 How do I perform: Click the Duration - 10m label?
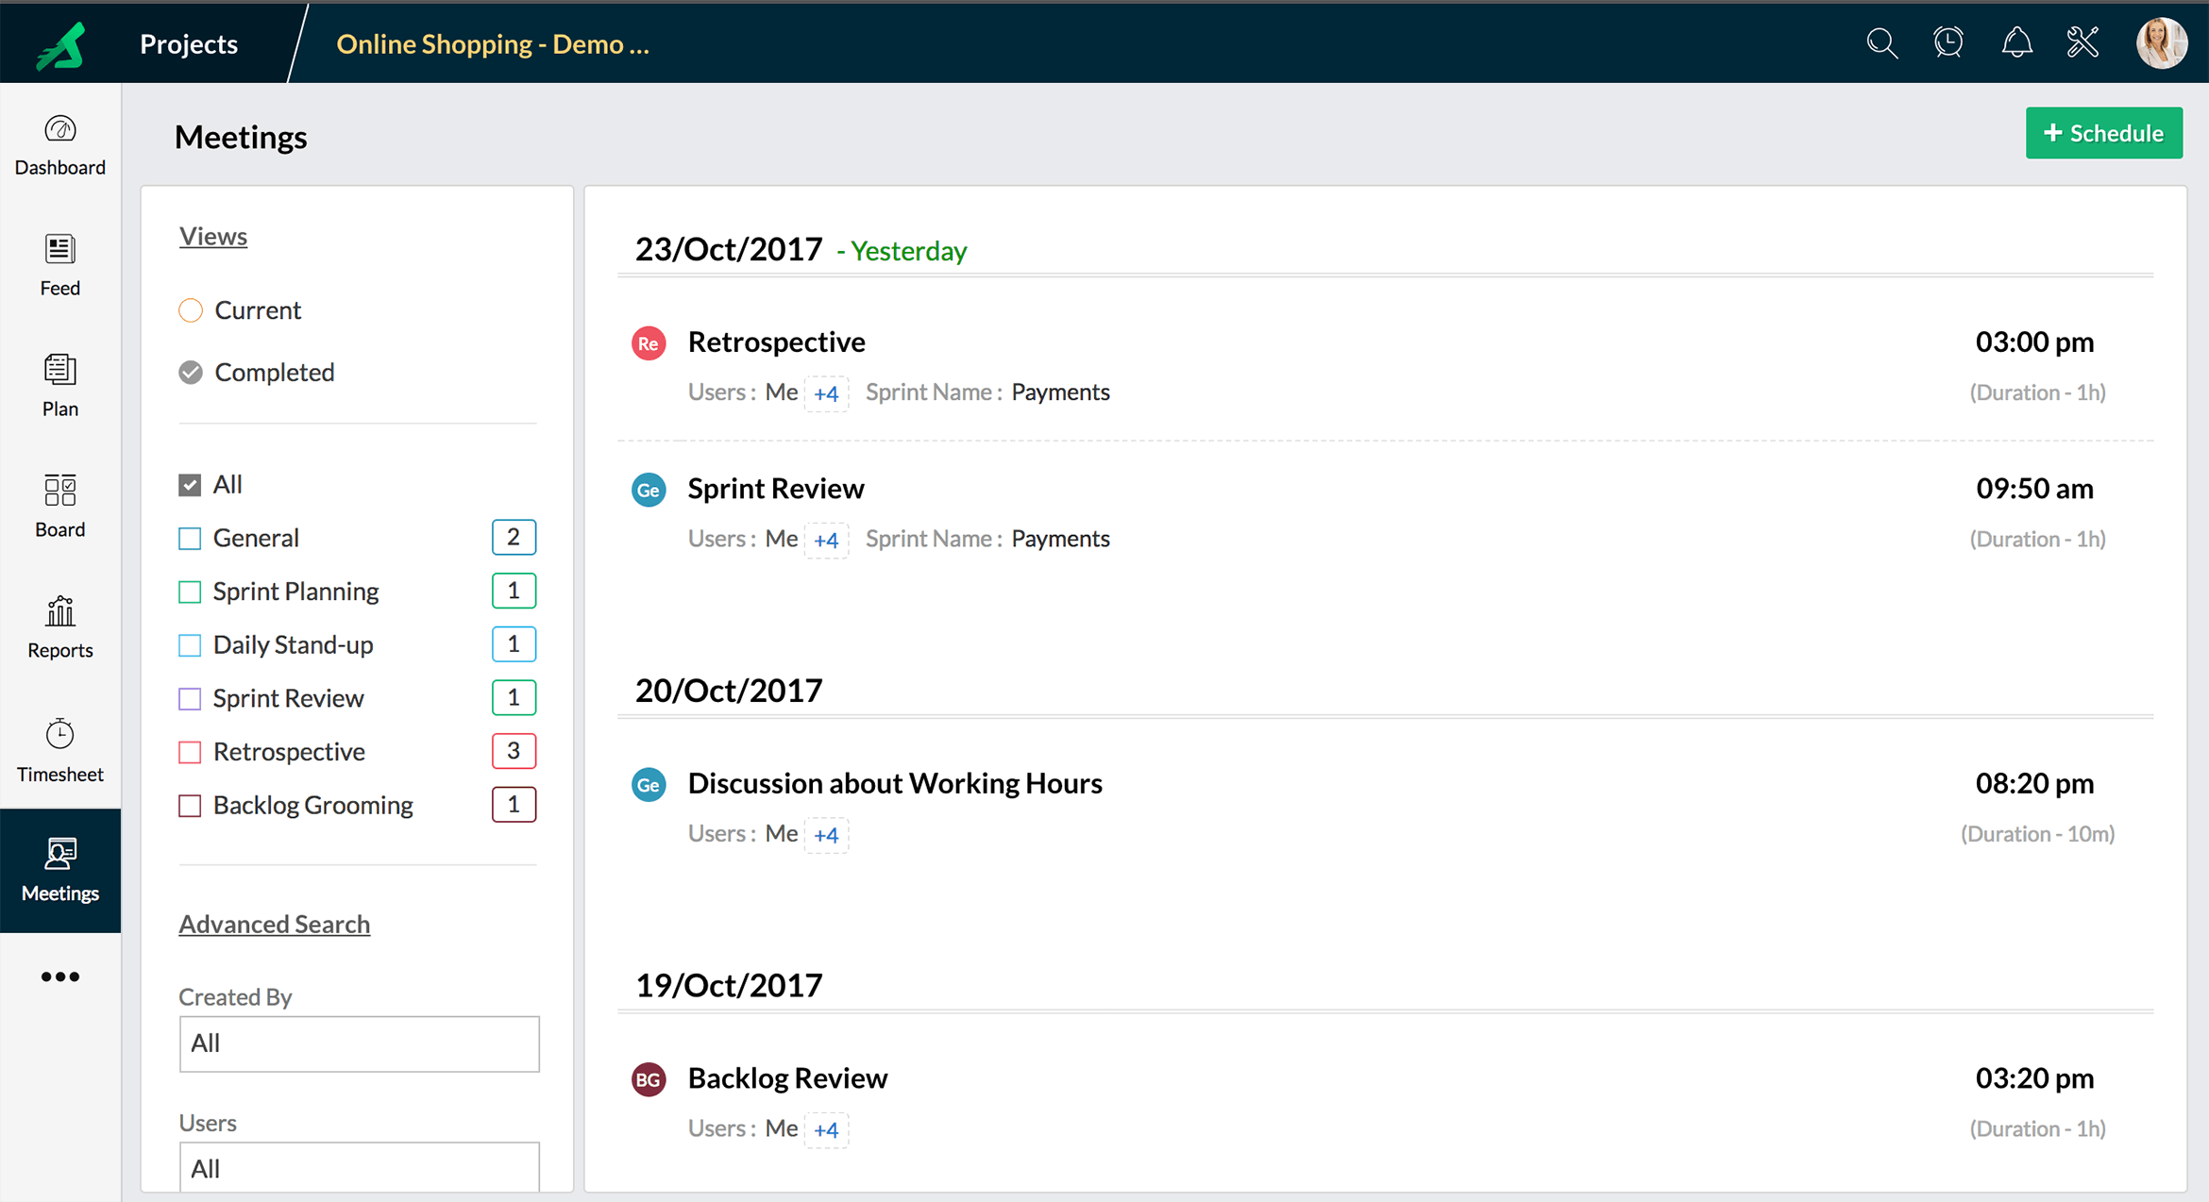tap(2037, 834)
